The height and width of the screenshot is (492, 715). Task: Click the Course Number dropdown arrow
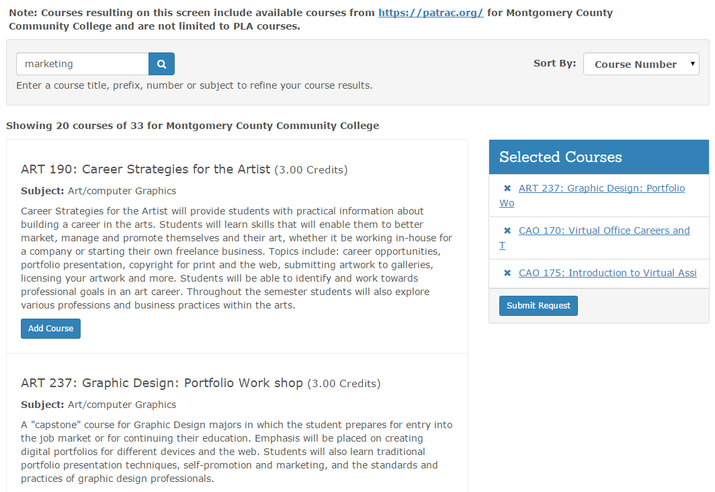[x=693, y=64]
